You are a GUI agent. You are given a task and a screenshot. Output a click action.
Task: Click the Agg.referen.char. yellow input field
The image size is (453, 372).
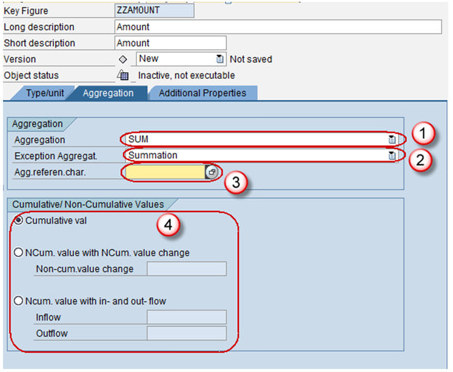(x=165, y=172)
